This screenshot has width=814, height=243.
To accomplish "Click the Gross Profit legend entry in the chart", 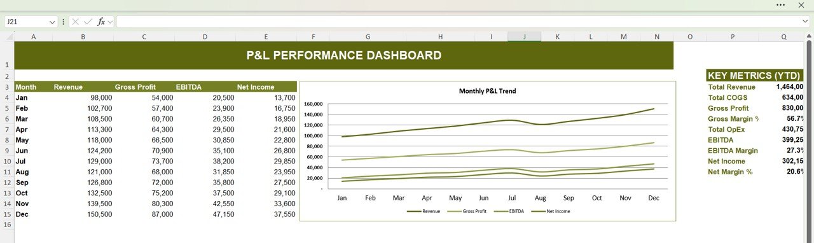I will [x=467, y=211].
